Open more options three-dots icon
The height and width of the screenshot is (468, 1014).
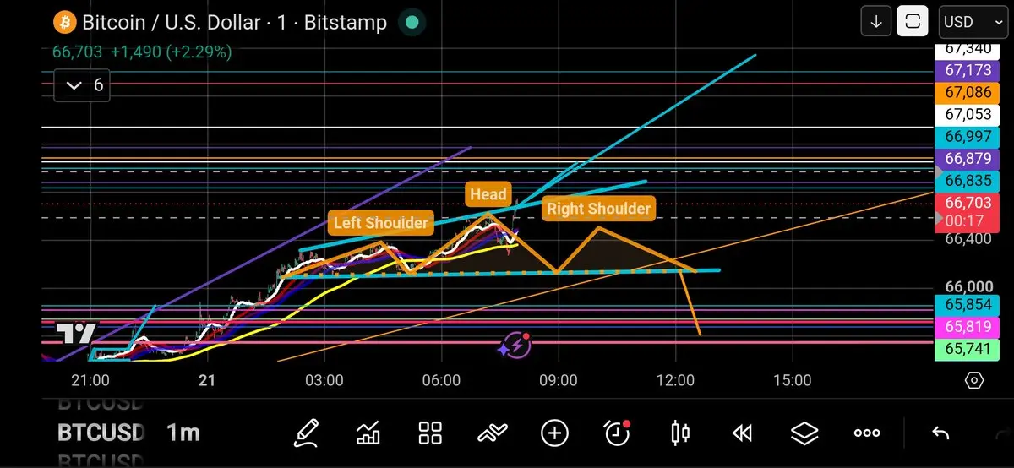[x=867, y=433]
